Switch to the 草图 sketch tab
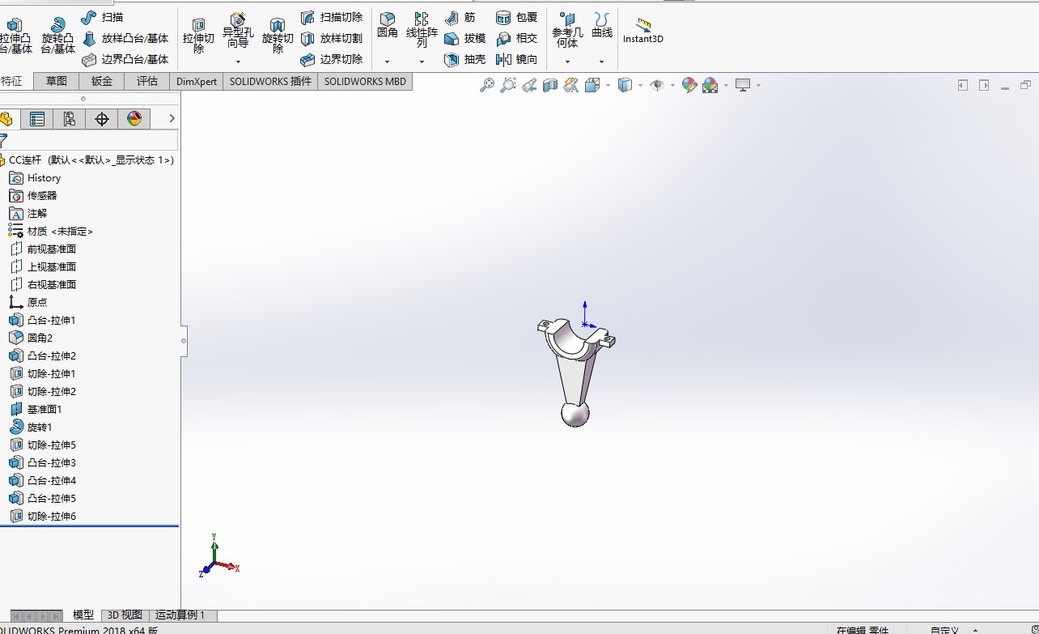 [x=57, y=81]
